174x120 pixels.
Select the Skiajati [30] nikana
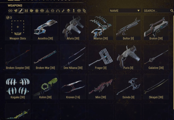tap(156, 87)
